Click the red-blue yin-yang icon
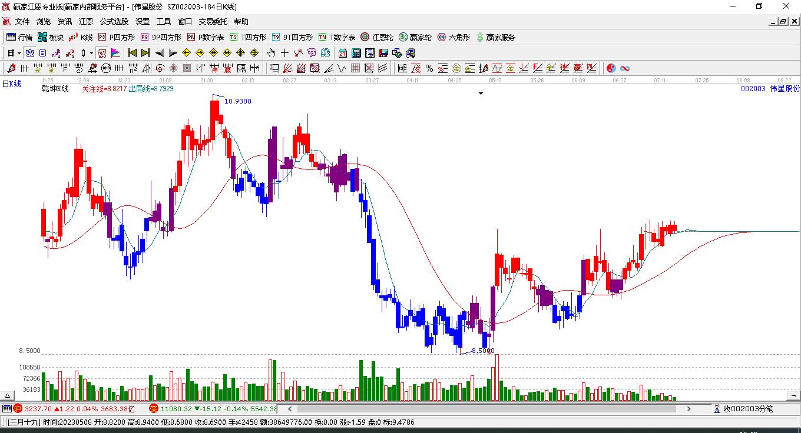 tap(611, 68)
